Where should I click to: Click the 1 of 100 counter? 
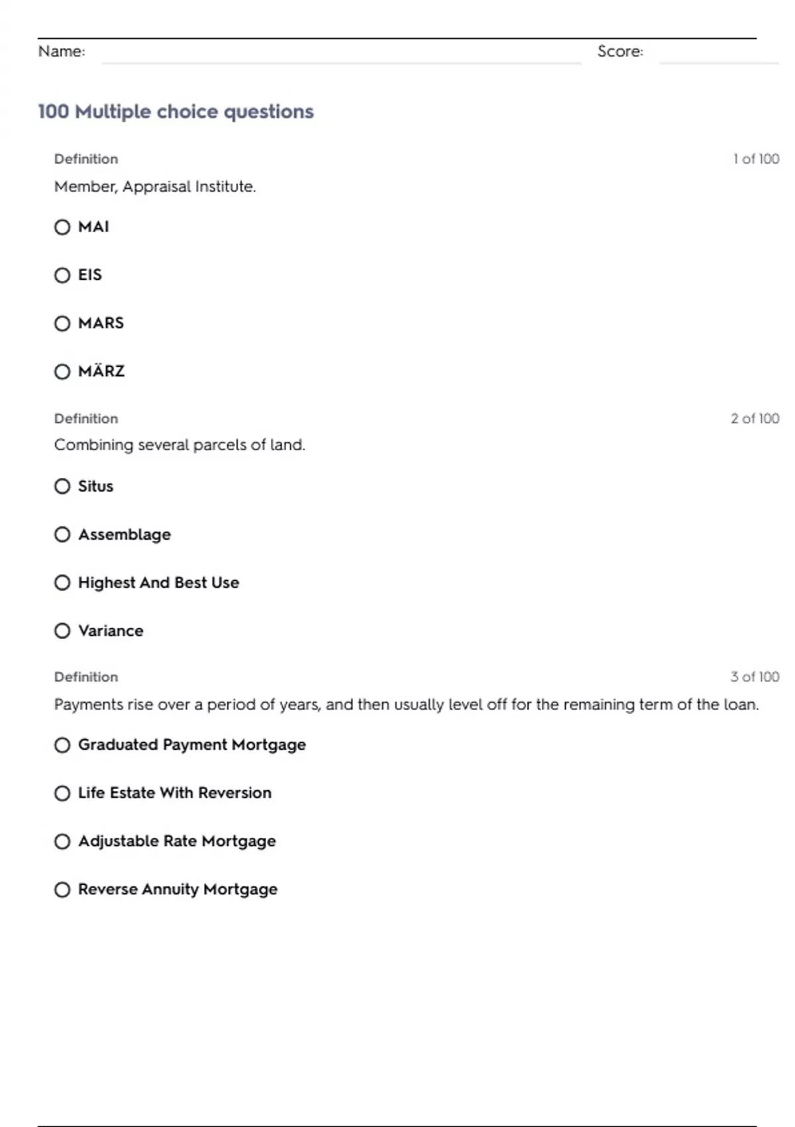[x=756, y=159]
